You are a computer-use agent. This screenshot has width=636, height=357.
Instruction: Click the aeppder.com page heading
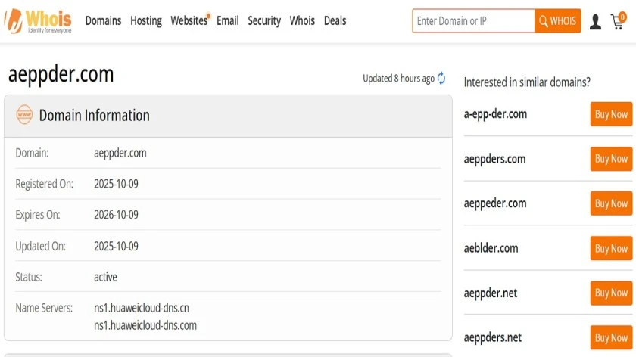click(61, 75)
